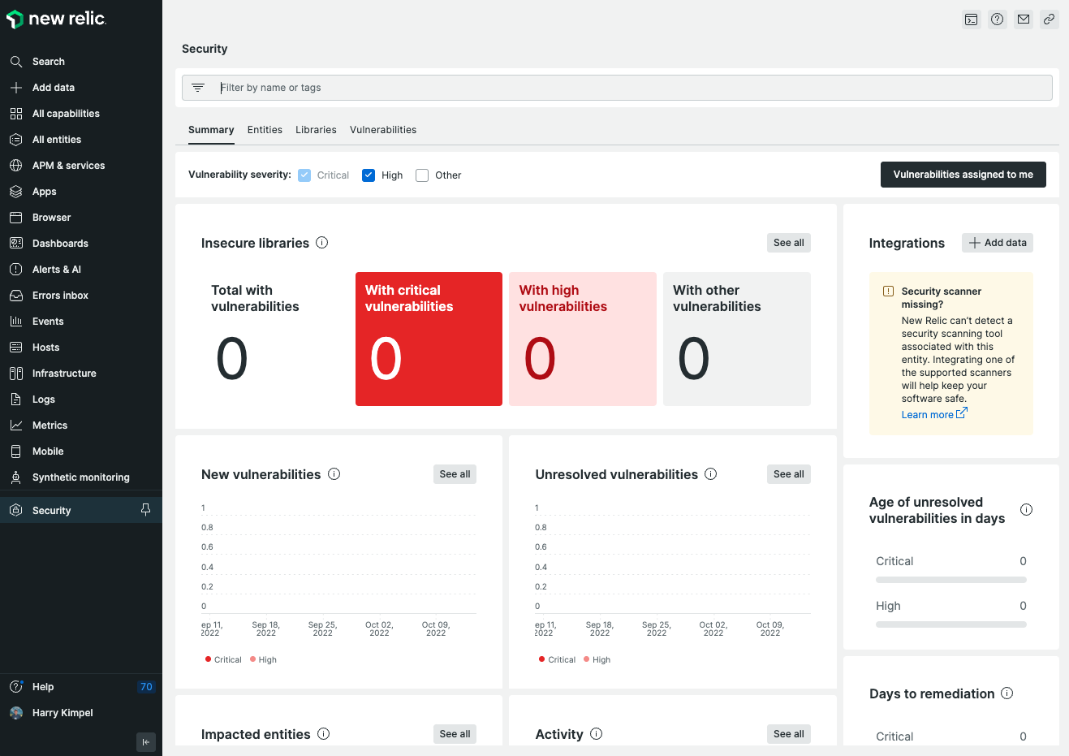The width and height of the screenshot is (1069, 756).
Task: Open the Learn more link
Action: pos(929,414)
